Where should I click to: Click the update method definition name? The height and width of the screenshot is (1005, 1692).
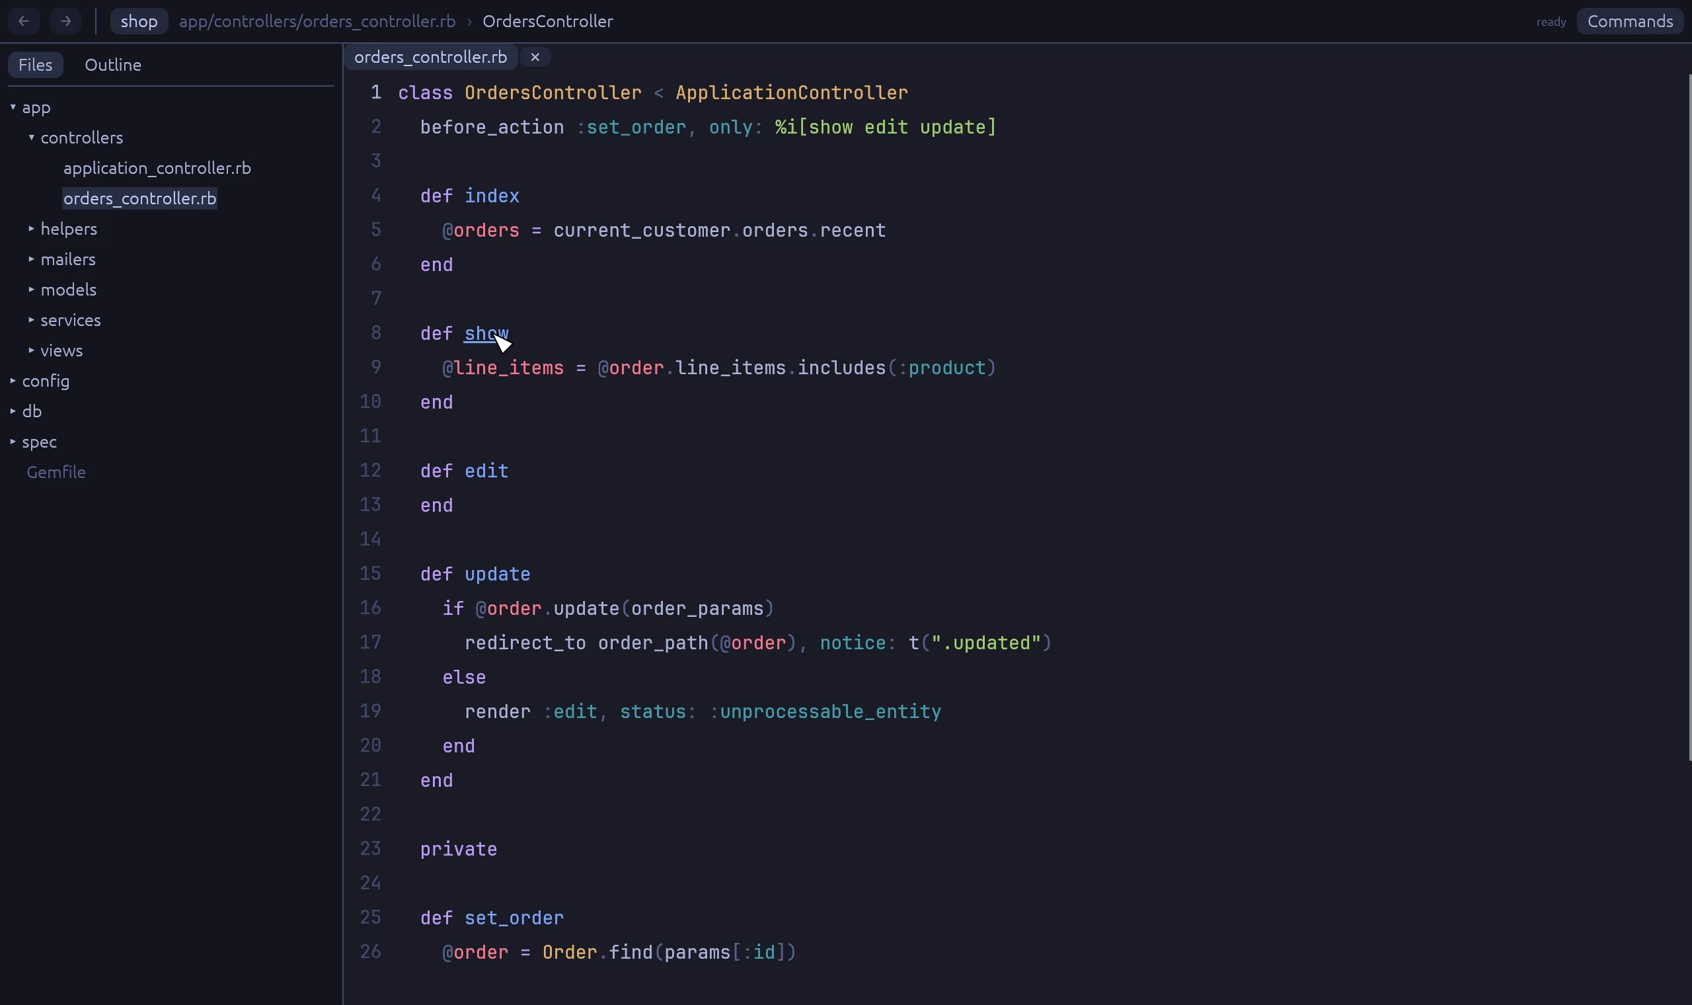[498, 575]
